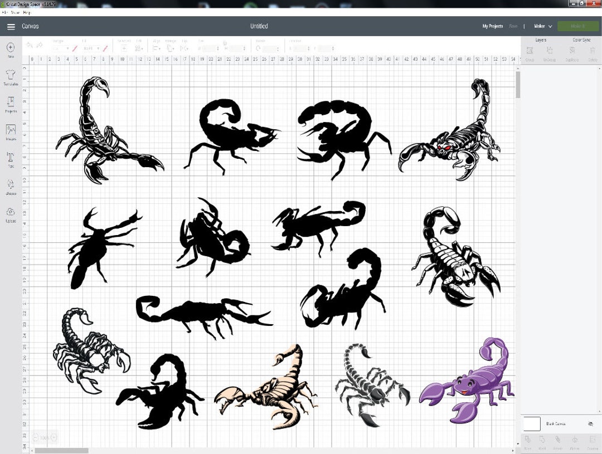Image resolution: width=602 pixels, height=454 pixels.
Task: Click Select All in the edit toolbar
Action: 124,48
